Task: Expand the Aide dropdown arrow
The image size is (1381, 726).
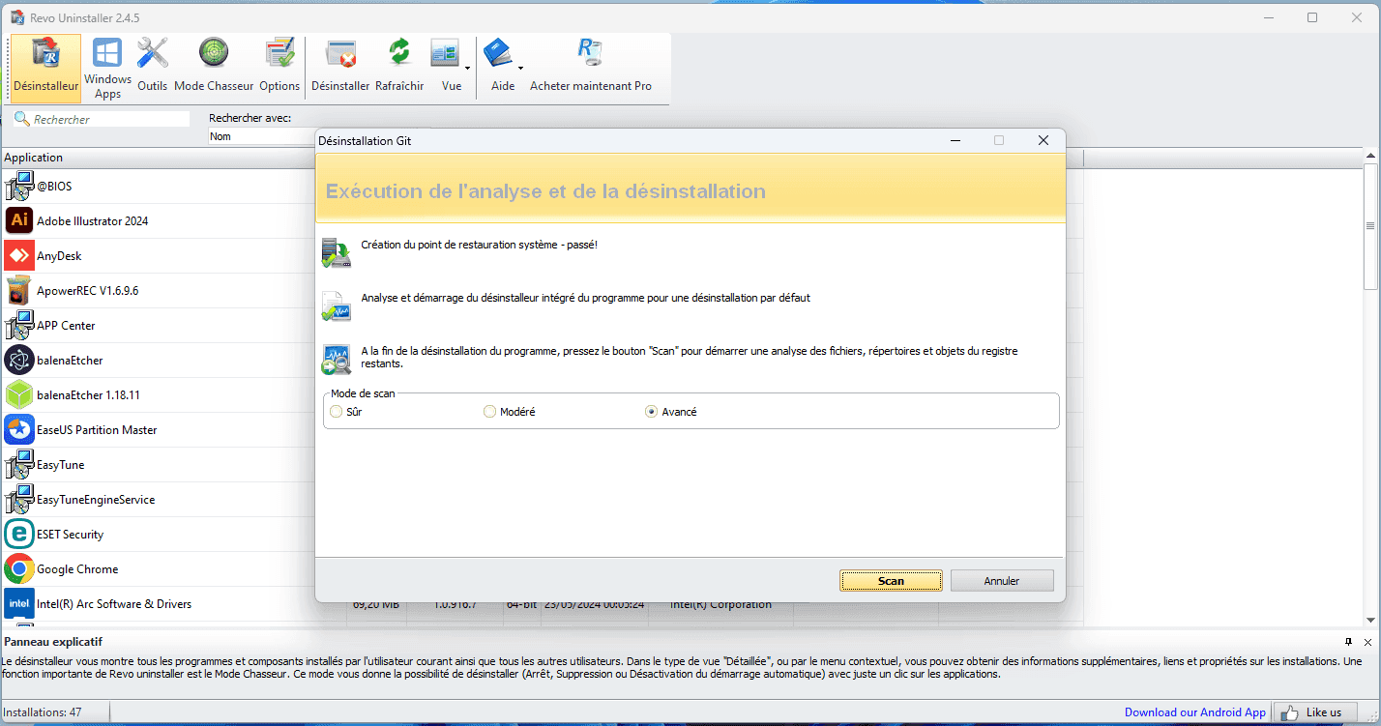Action: (x=520, y=68)
